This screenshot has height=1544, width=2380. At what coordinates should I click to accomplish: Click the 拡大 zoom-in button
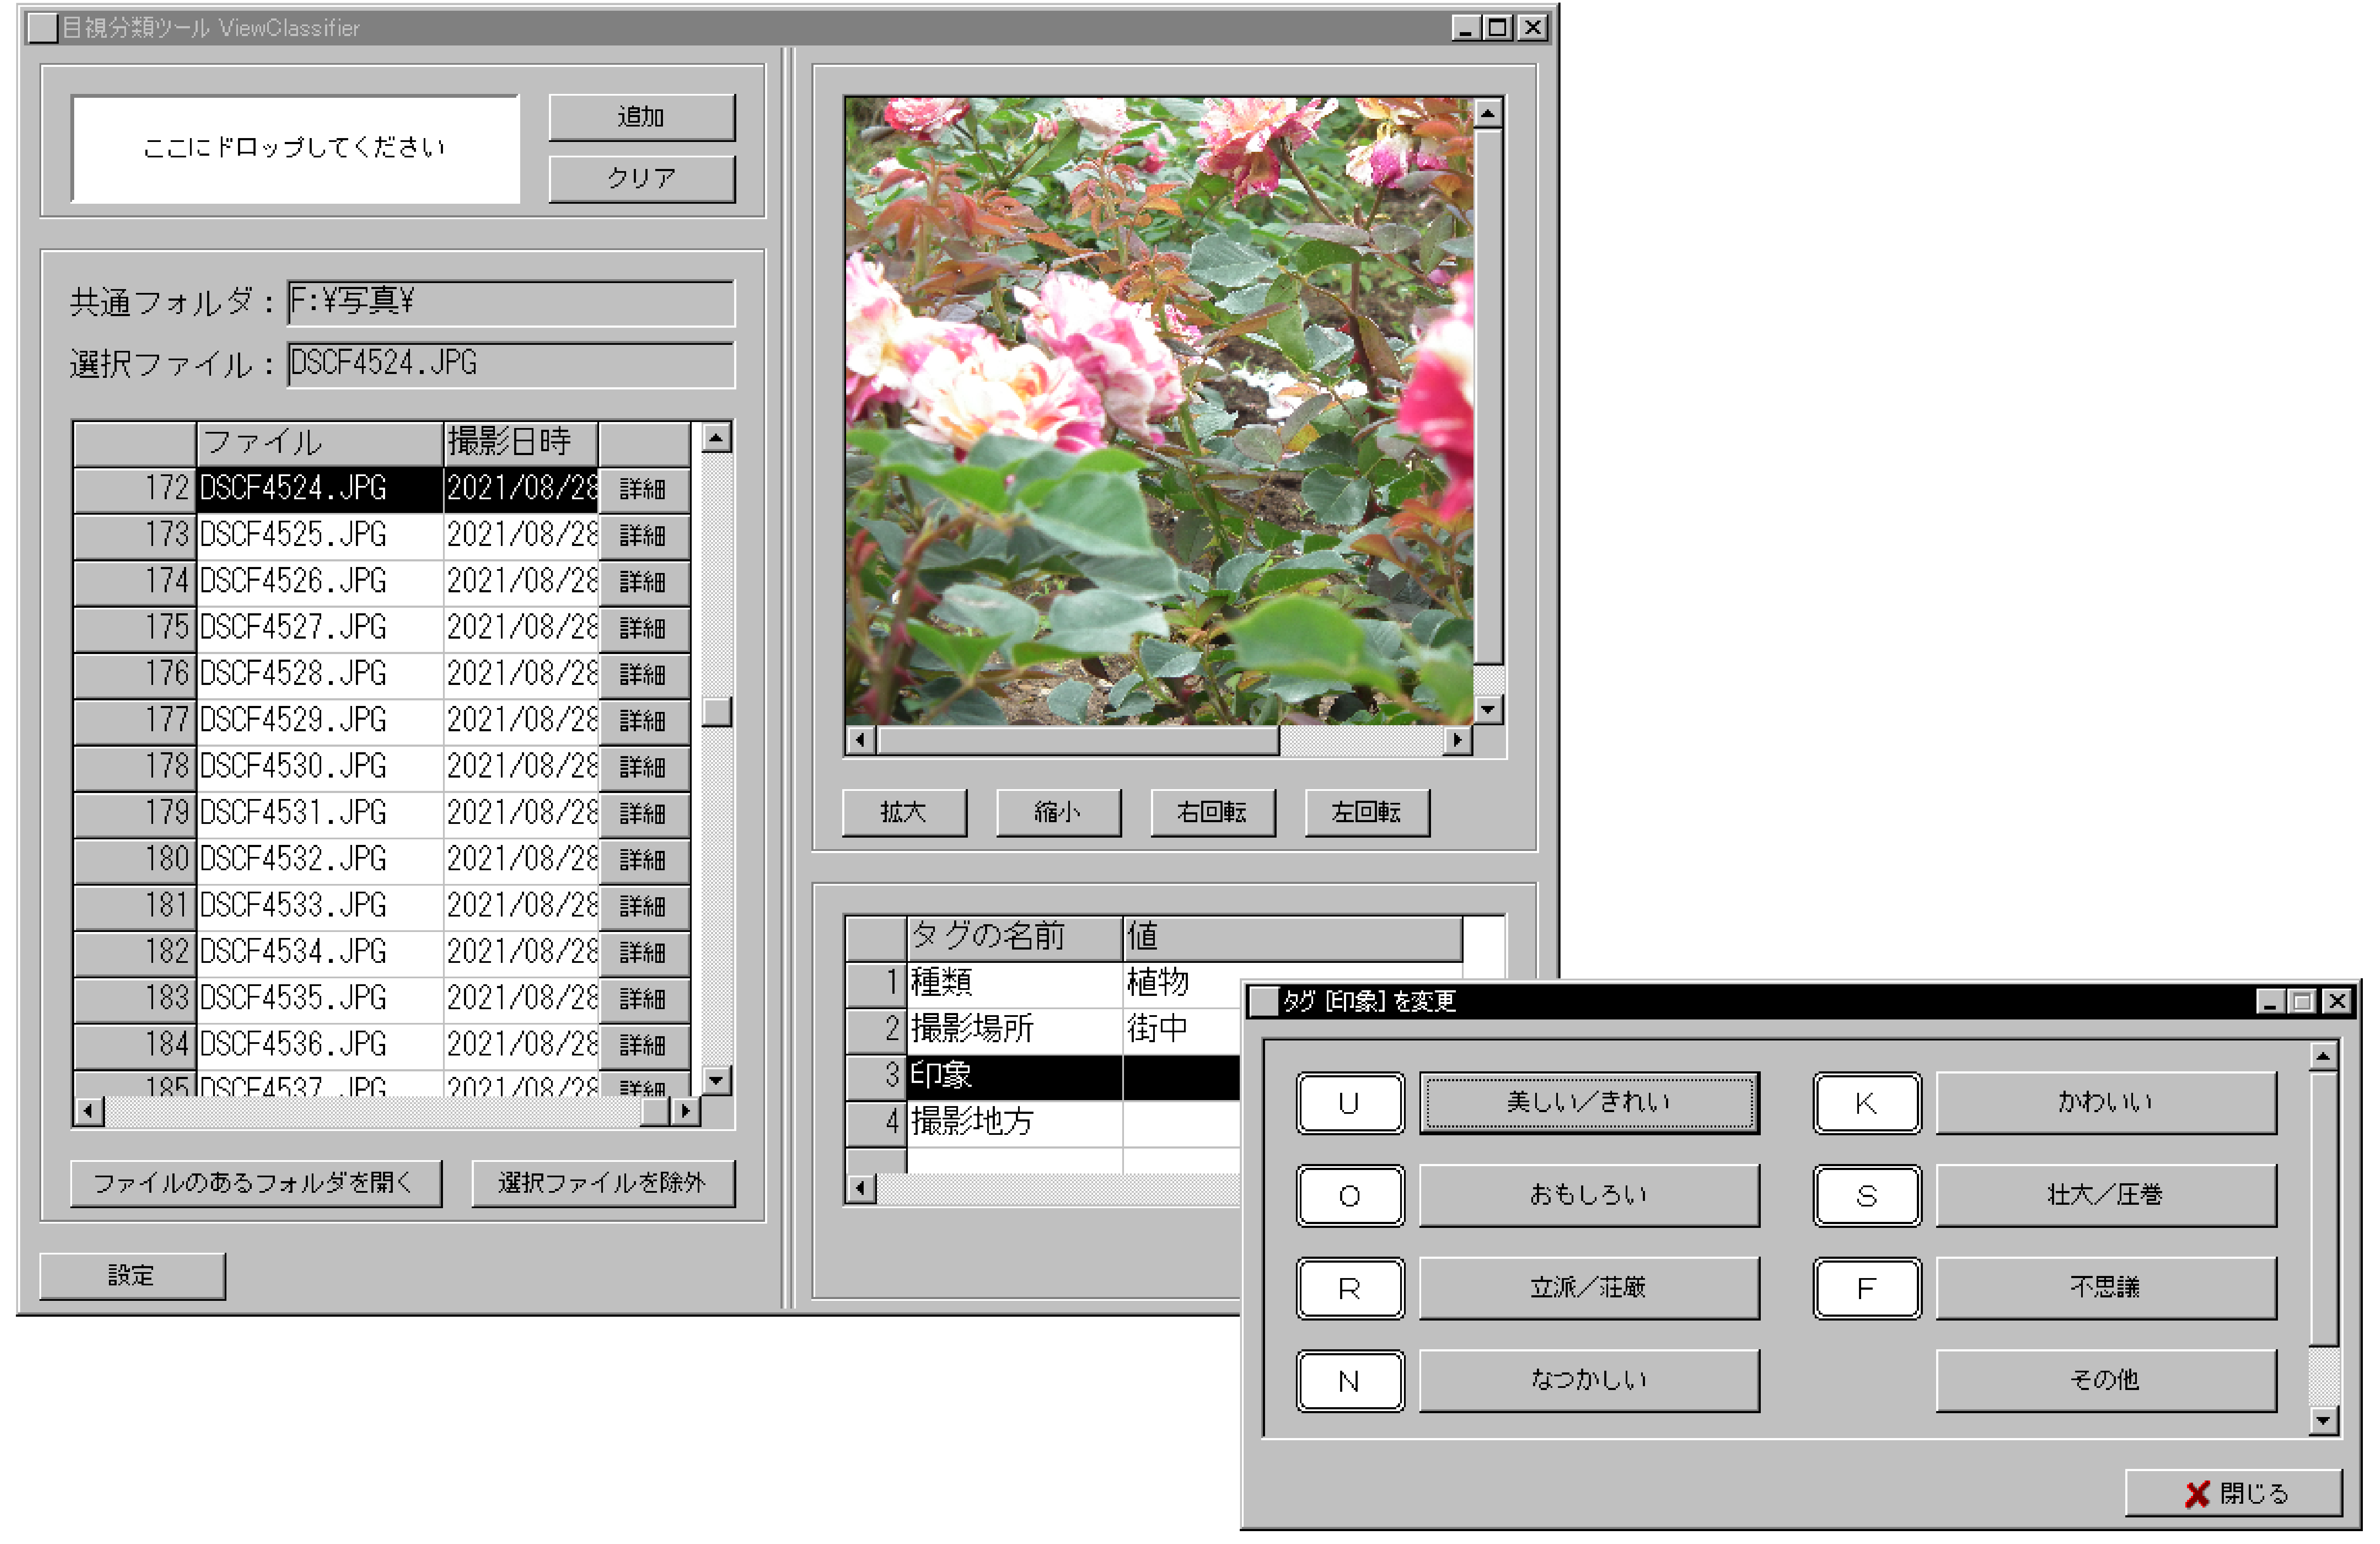click(905, 813)
